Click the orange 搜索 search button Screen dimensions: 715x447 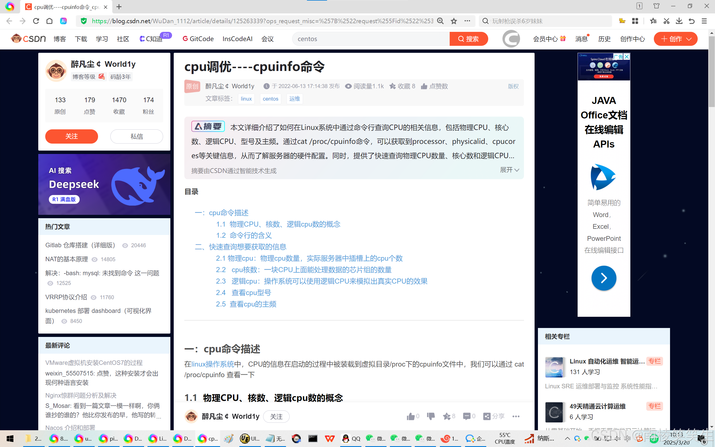point(468,39)
